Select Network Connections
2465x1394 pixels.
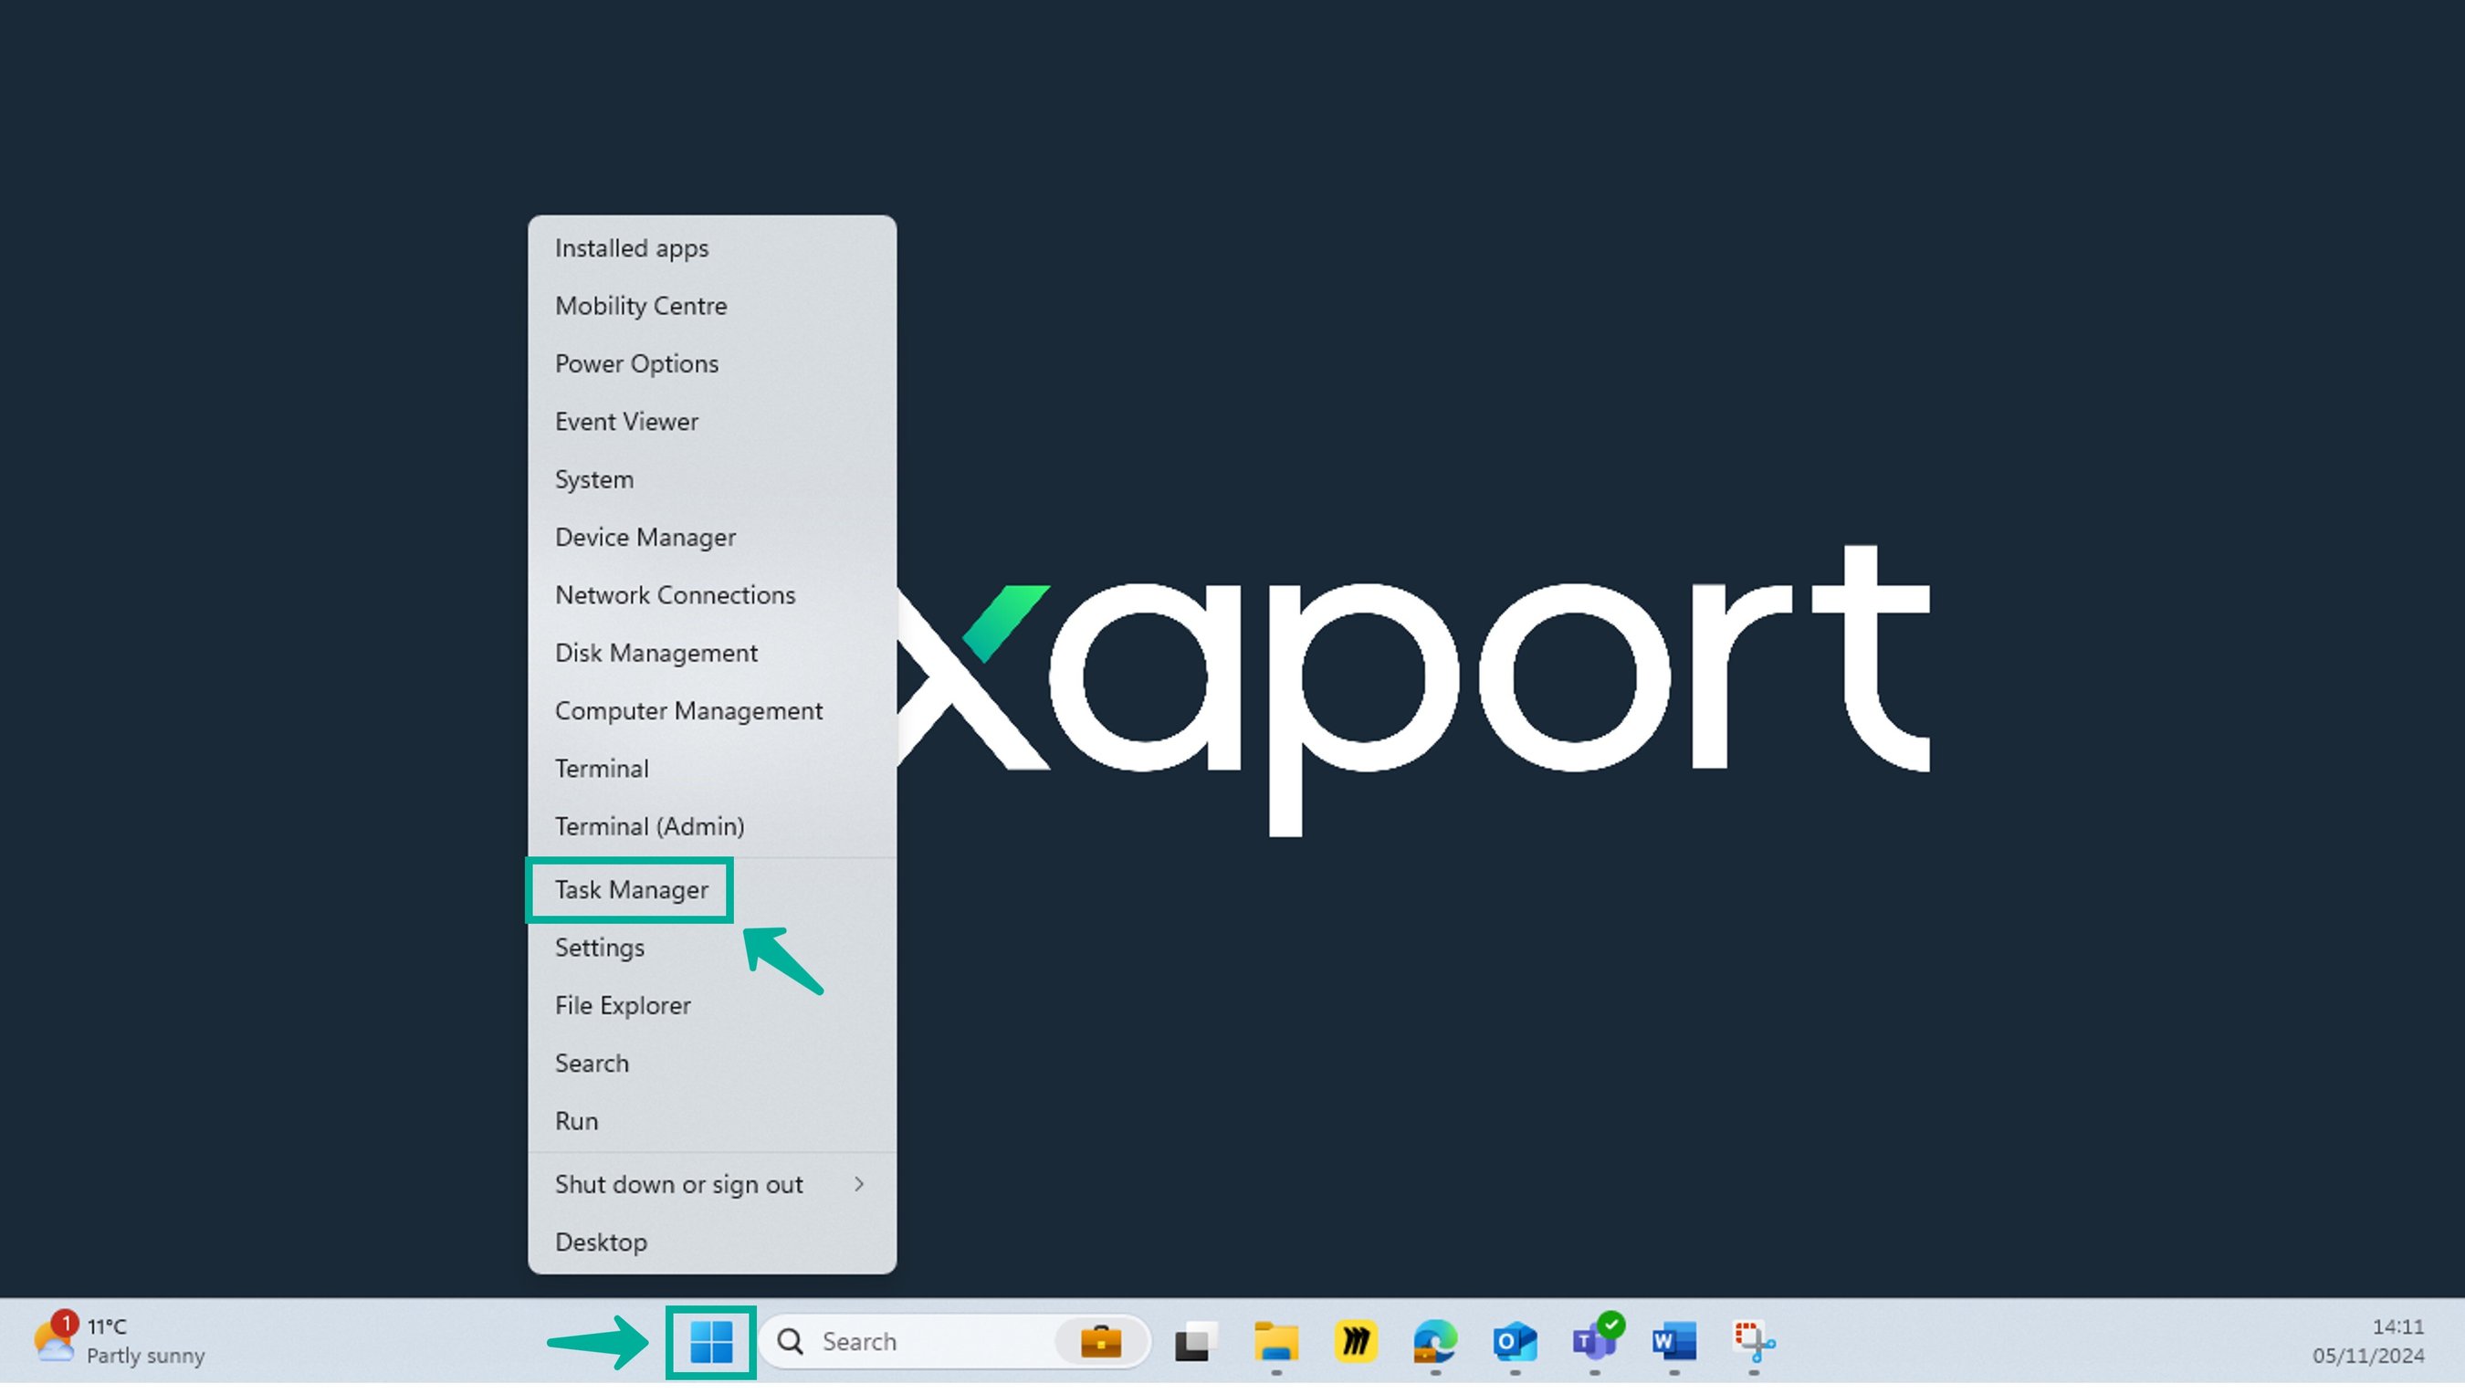[675, 594]
